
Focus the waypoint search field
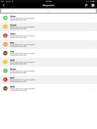(48, 11)
